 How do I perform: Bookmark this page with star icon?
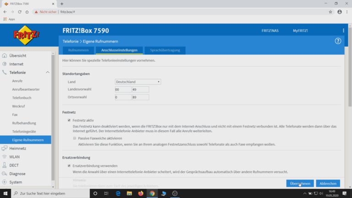[330, 12]
